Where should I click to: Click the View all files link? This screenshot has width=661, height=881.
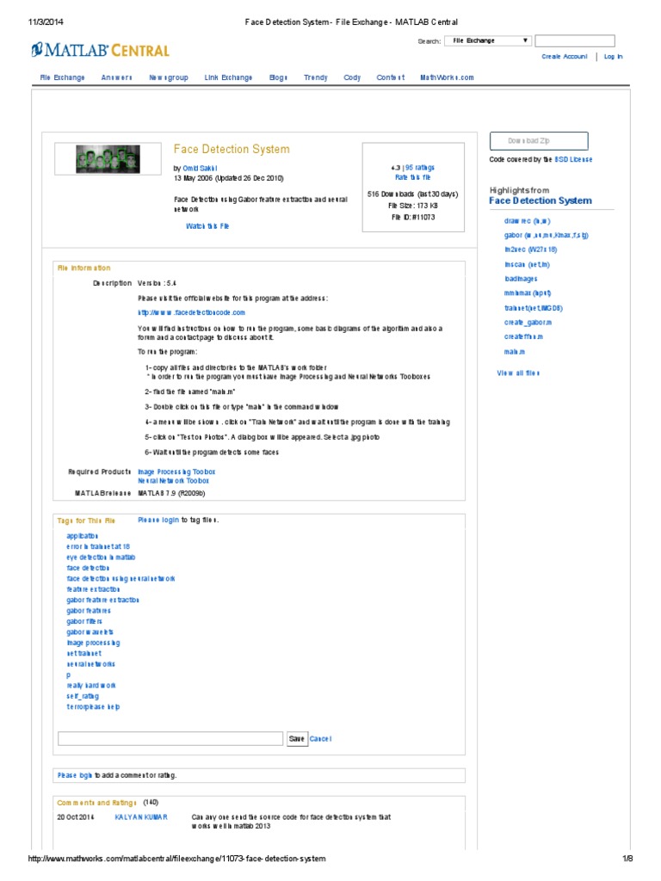(518, 373)
